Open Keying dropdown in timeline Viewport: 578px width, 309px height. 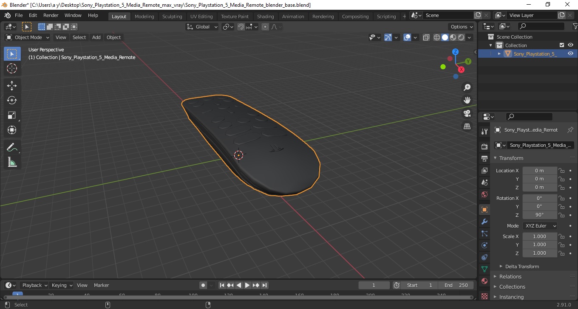tap(62, 285)
